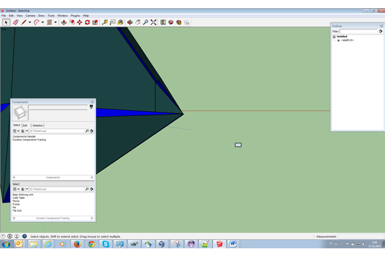Select Cafe Table component in list
Image resolution: width=385 pixels, height=256 pixels.
pos(19,198)
